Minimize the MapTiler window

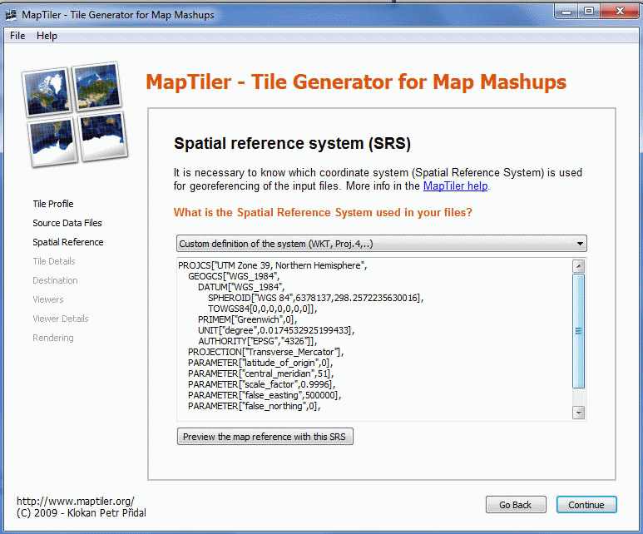566,12
